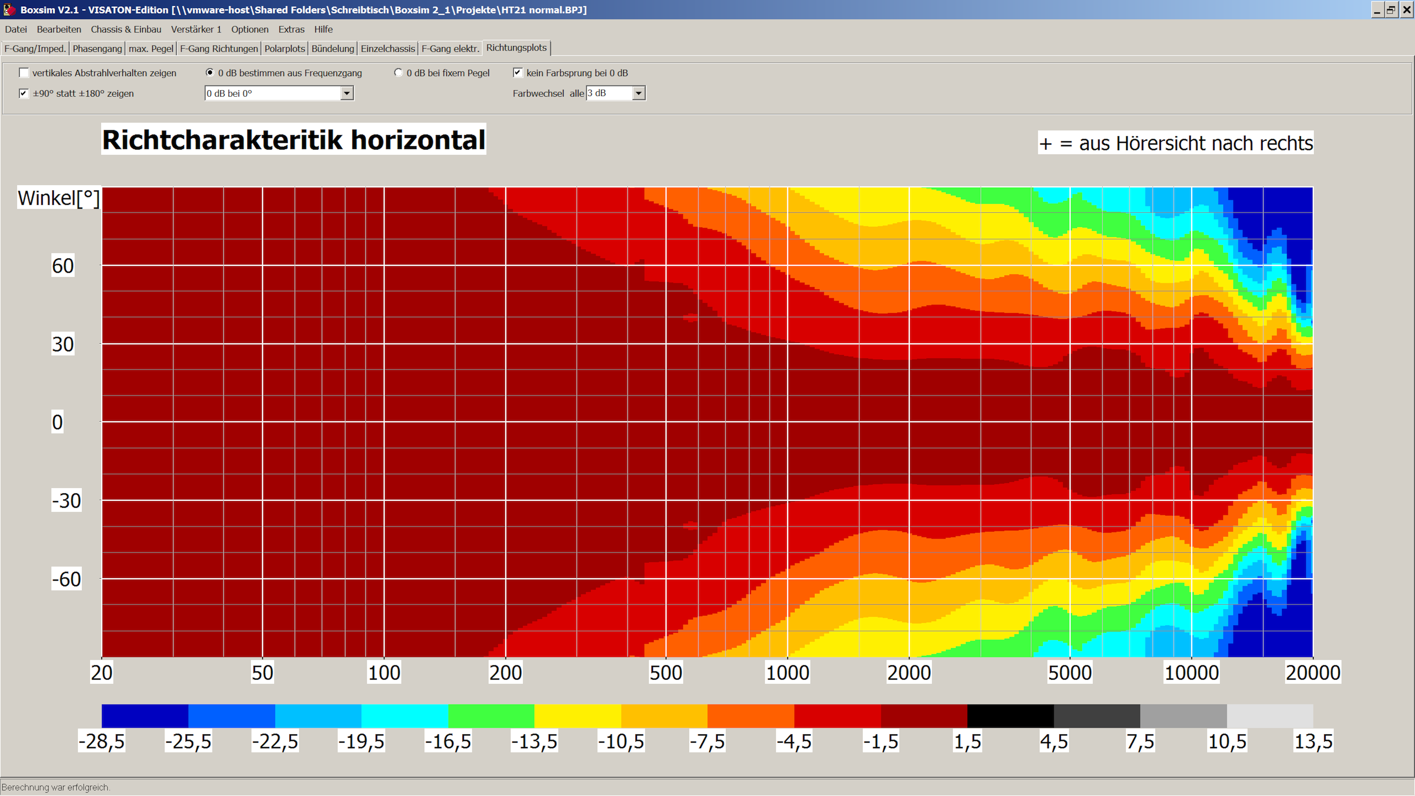The image size is (1415, 796).
Task: Close the Boxsim window
Action: click(x=1407, y=10)
